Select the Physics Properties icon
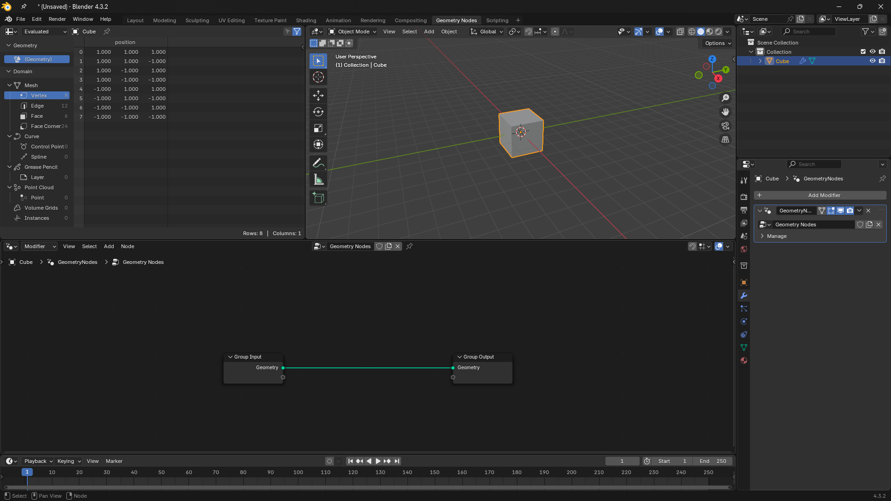This screenshot has width=891, height=501. [744, 321]
